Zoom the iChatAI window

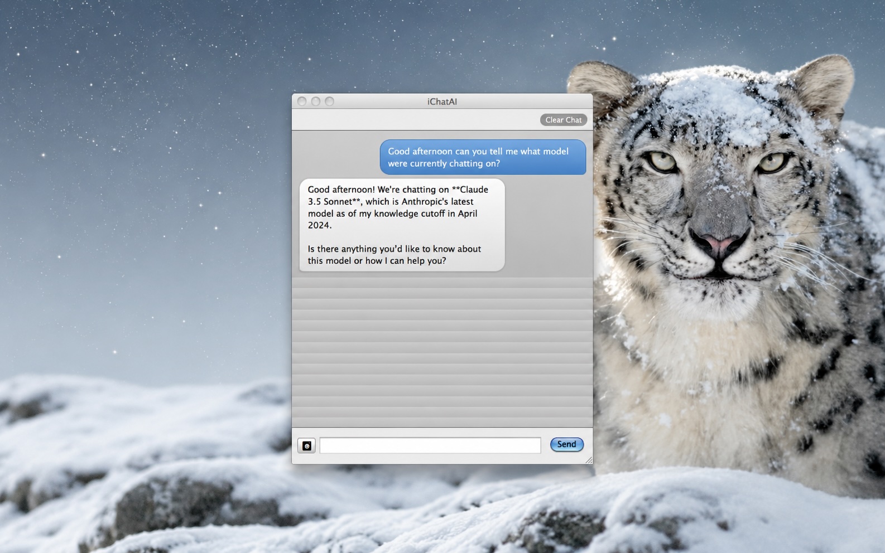[x=330, y=101]
